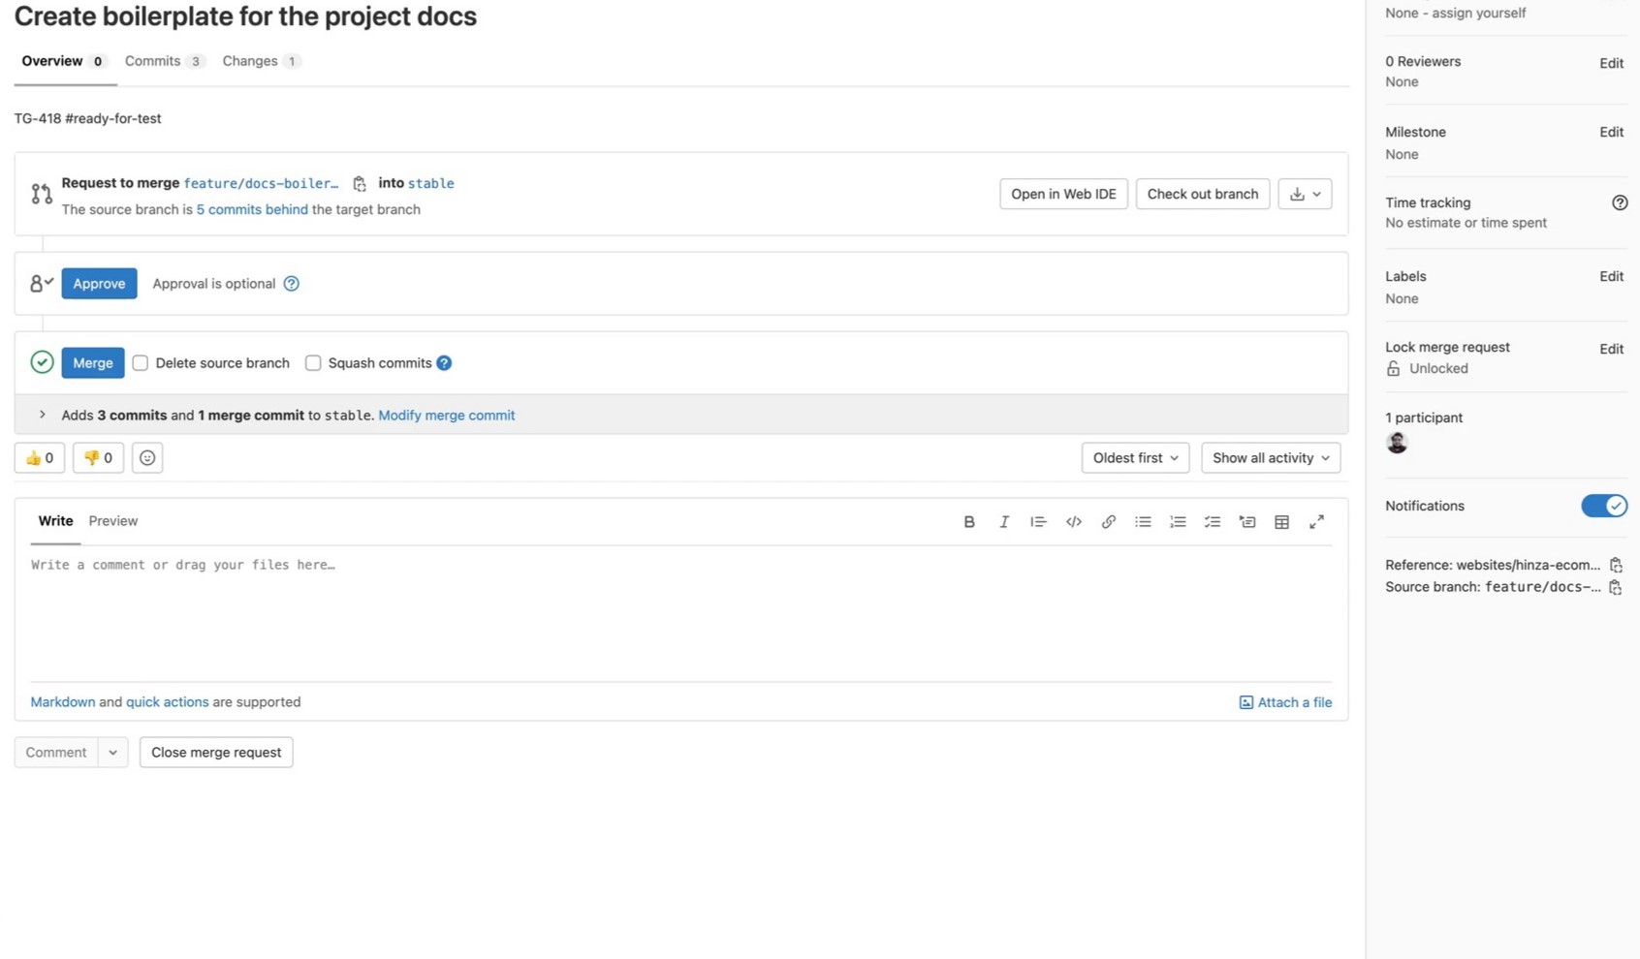This screenshot has width=1640, height=959.
Task: Open the emoji reaction picker
Action: (x=147, y=458)
